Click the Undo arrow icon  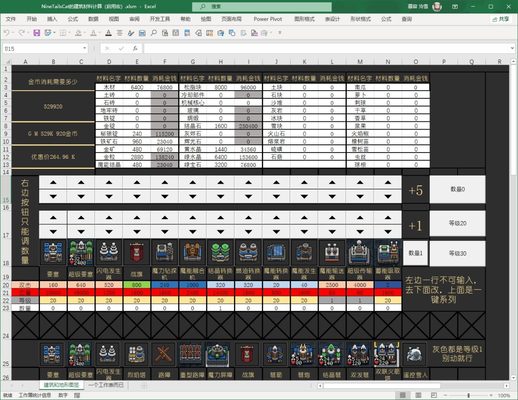(x=7, y=33)
